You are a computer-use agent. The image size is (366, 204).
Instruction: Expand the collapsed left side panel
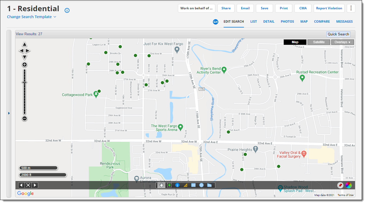[9, 113]
